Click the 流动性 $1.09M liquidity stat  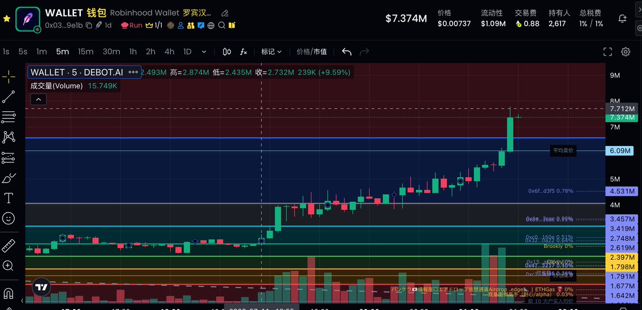[492, 18]
